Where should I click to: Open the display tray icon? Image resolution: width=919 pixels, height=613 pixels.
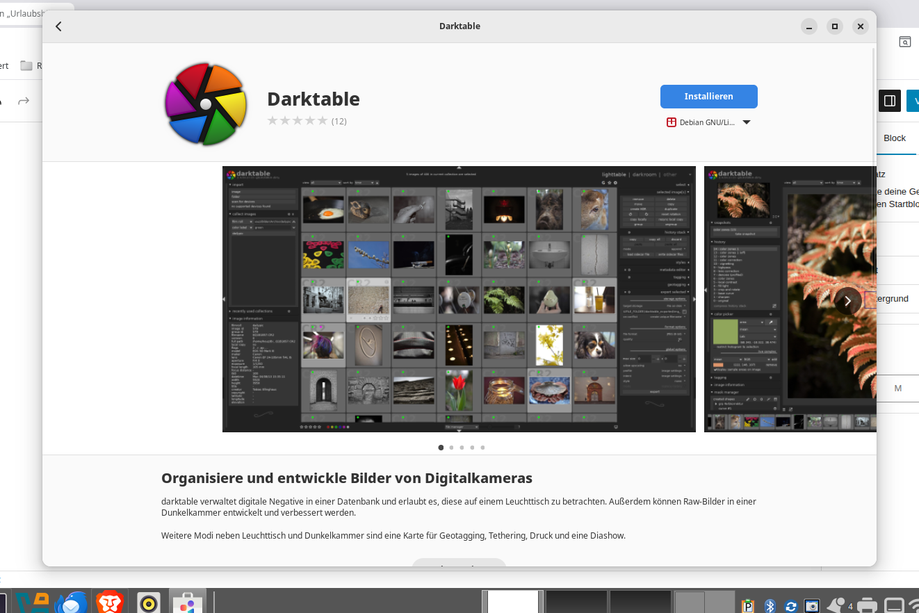pyautogui.click(x=894, y=605)
